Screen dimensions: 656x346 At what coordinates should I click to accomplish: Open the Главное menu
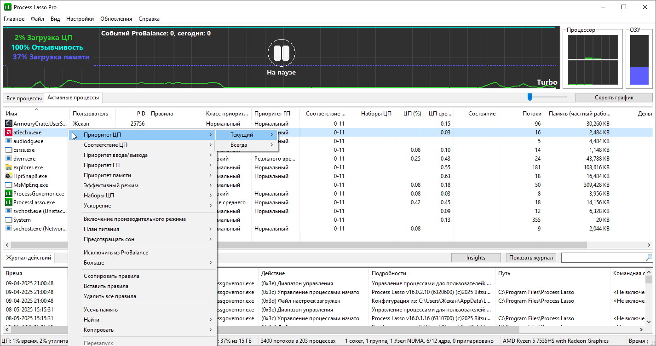[x=14, y=19]
